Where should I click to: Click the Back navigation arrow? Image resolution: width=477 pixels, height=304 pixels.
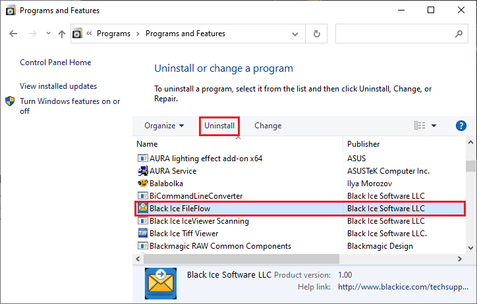[x=13, y=34]
